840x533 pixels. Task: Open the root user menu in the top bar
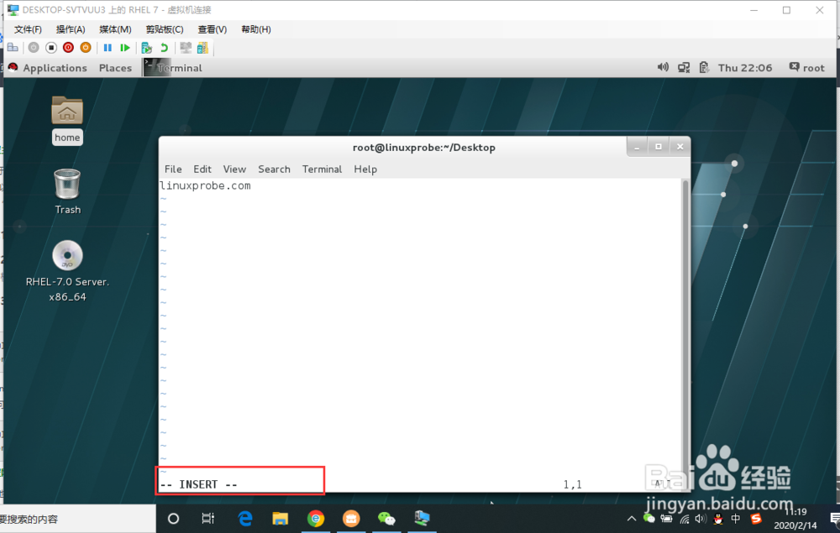click(x=807, y=67)
